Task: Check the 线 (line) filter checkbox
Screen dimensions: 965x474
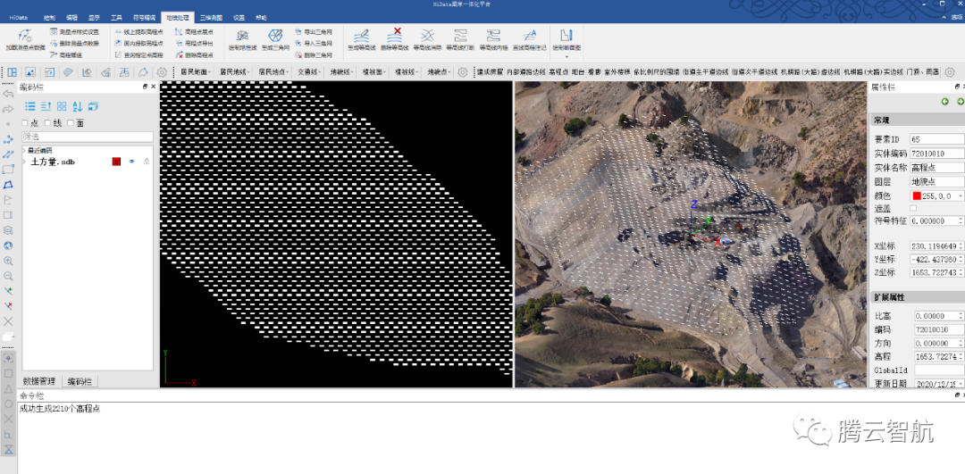Action: coord(48,122)
